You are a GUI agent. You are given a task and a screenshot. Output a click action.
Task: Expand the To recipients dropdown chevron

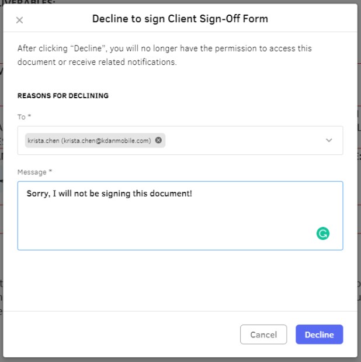[x=329, y=140]
